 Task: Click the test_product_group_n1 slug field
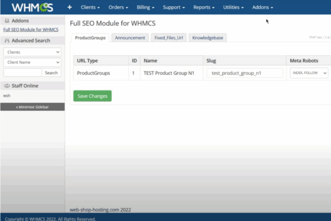[x=244, y=73]
